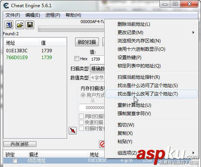Enable the 同时扫描 checkbox
The height and width of the screenshot is (167, 201).
(x=81, y=116)
